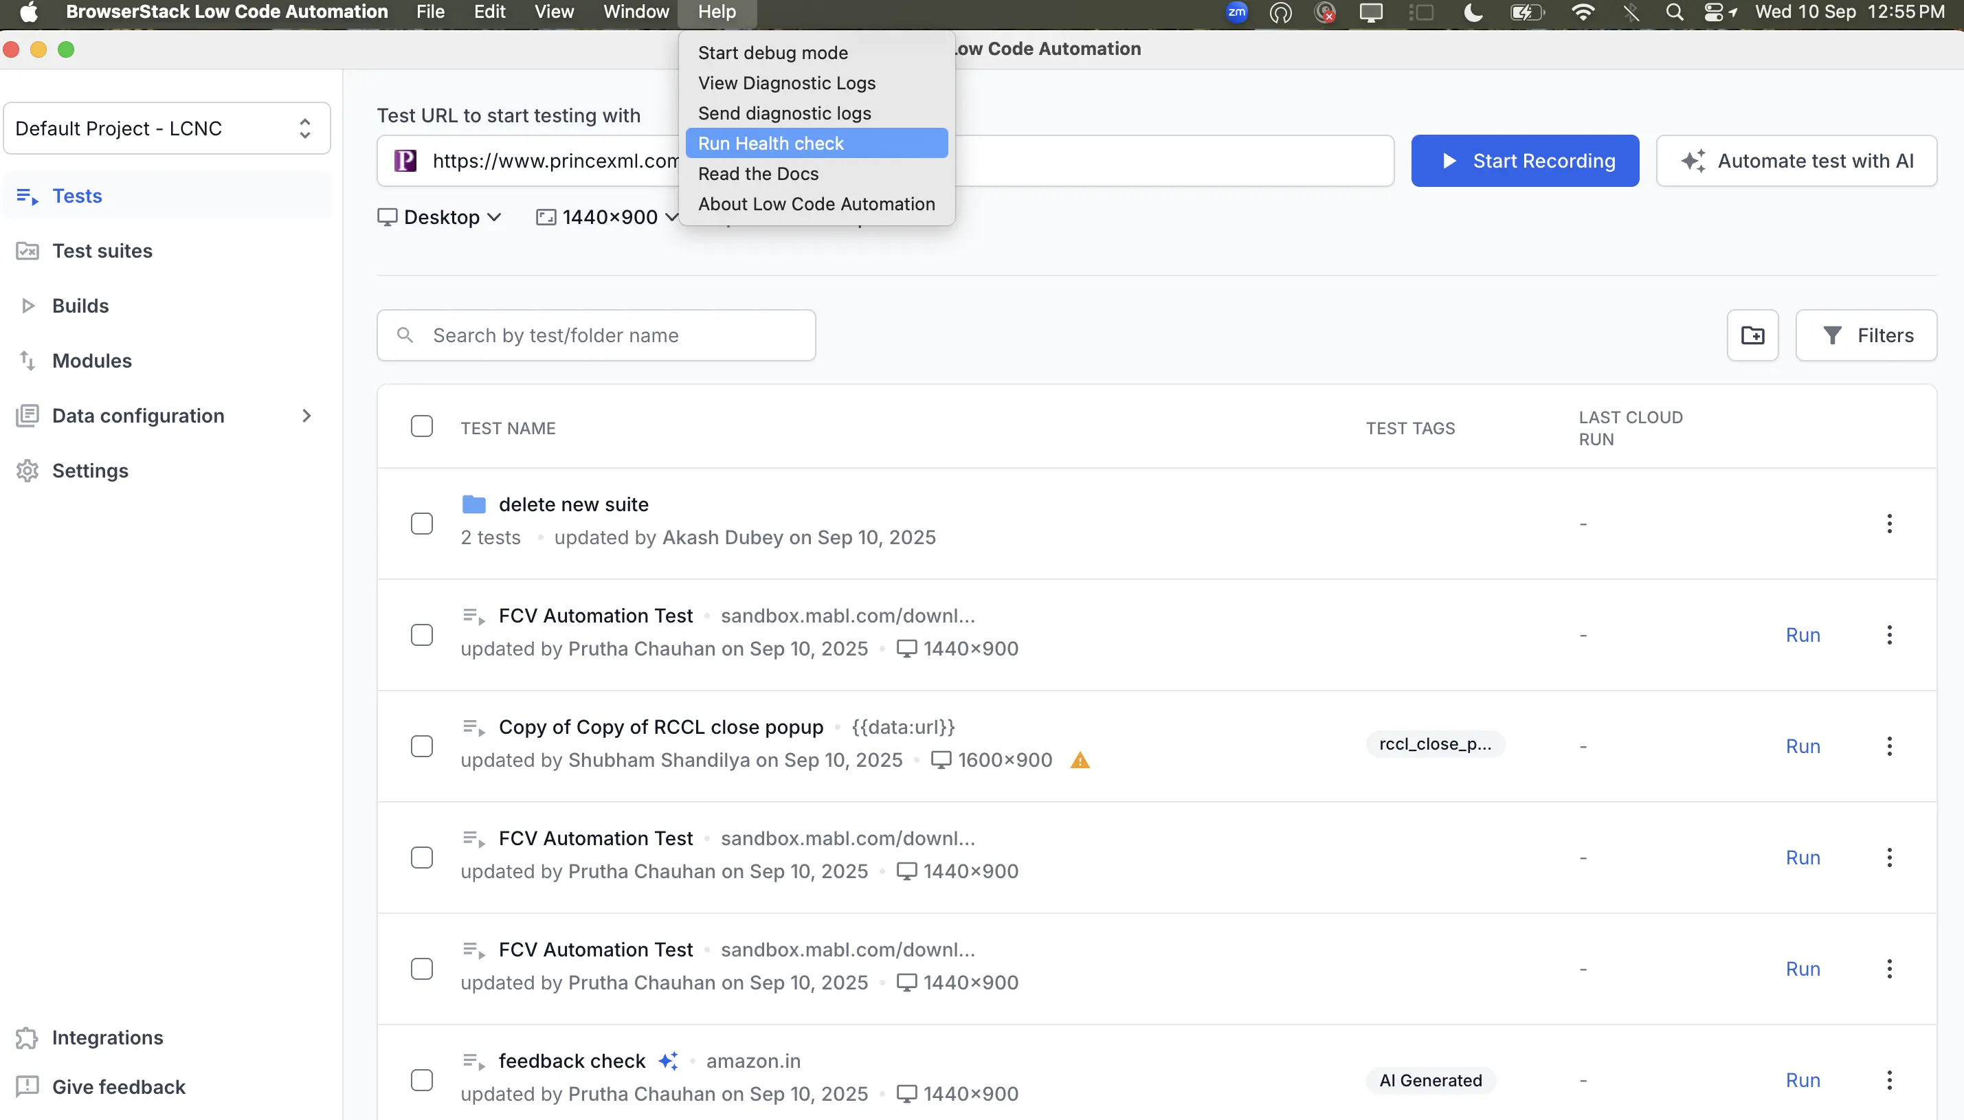Screen dimensions: 1964x1120
Task: Click warning triangle on RCCL close popup test
Action: (x=1080, y=760)
